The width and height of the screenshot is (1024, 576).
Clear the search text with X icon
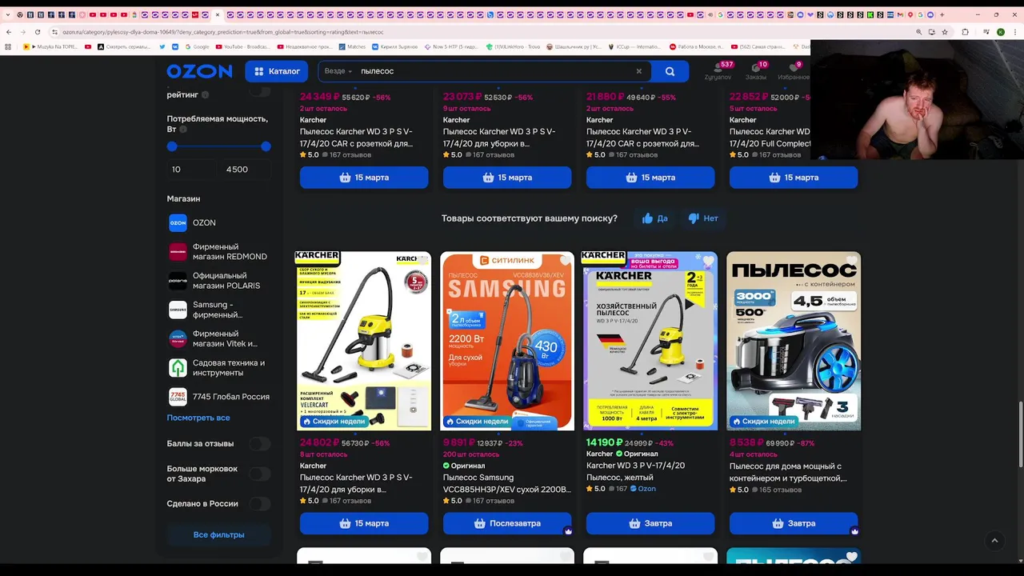(x=638, y=71)
